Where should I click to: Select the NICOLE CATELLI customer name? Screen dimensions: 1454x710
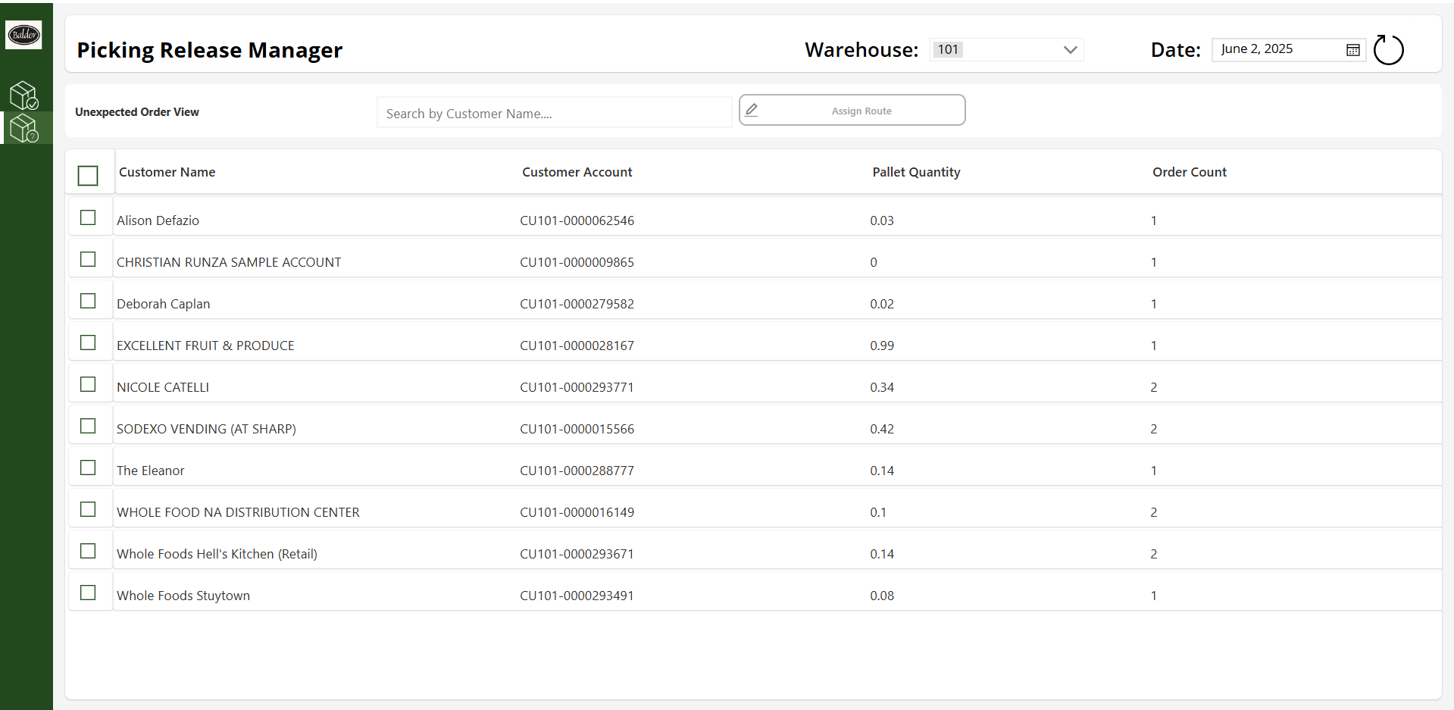pos(163,387)
